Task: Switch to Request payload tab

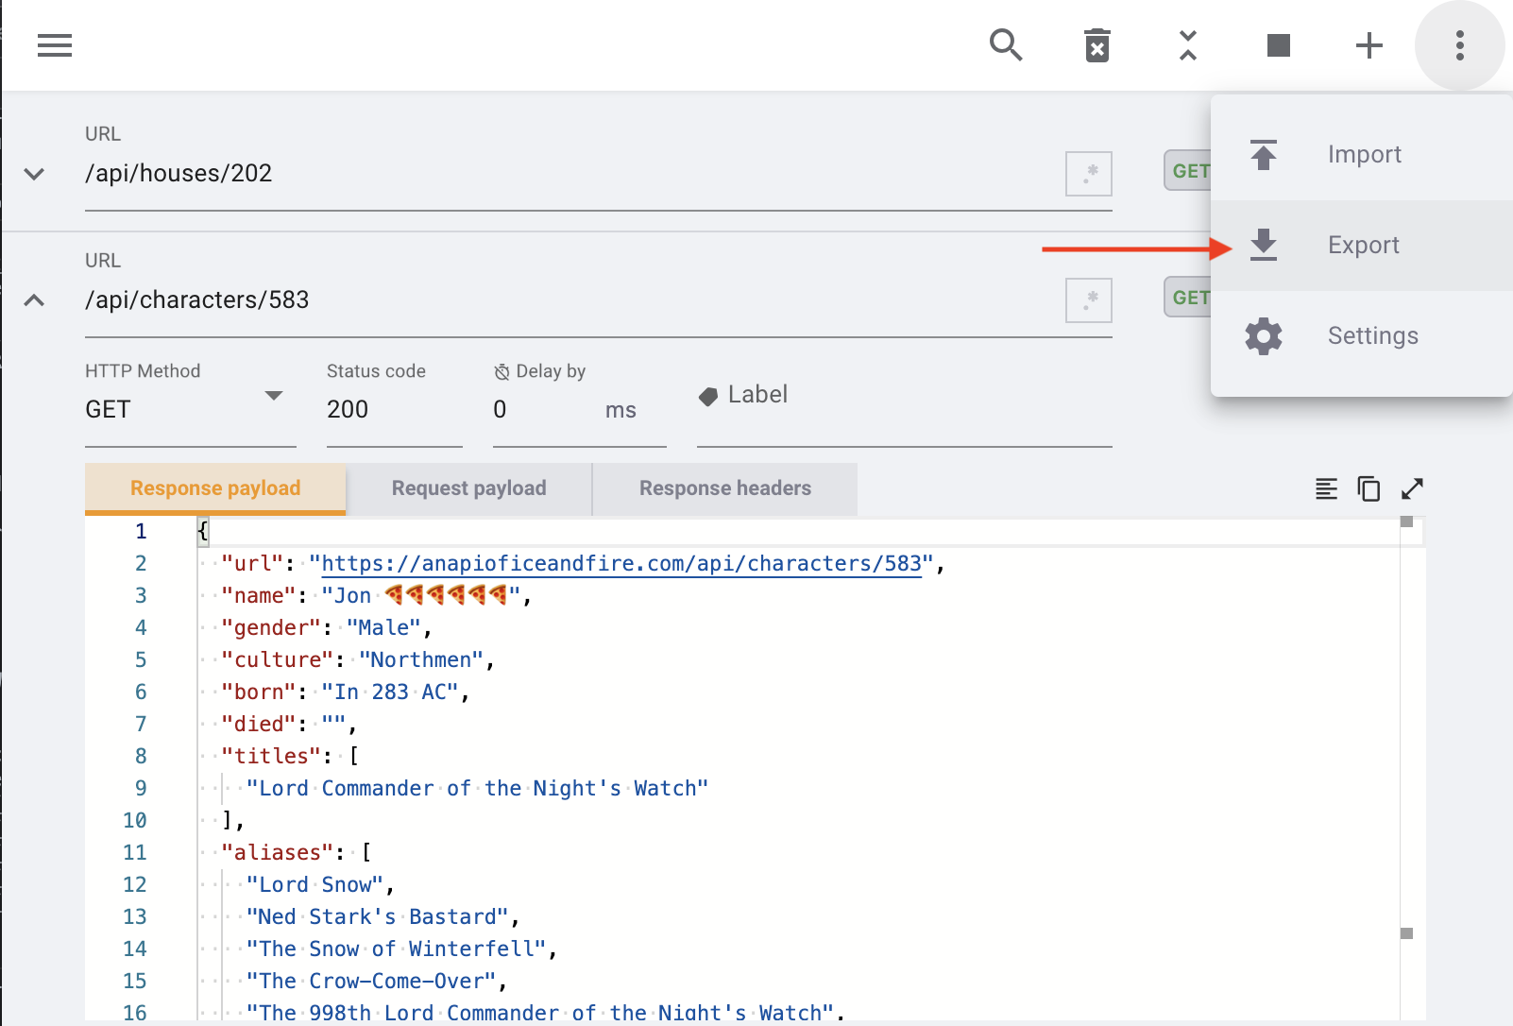Action: pyautogui.click(x=468, y=488)
